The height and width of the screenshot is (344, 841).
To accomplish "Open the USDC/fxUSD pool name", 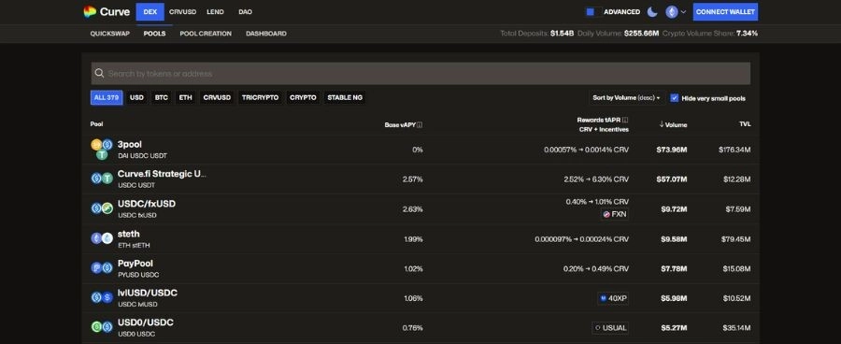I will (147, 204).
